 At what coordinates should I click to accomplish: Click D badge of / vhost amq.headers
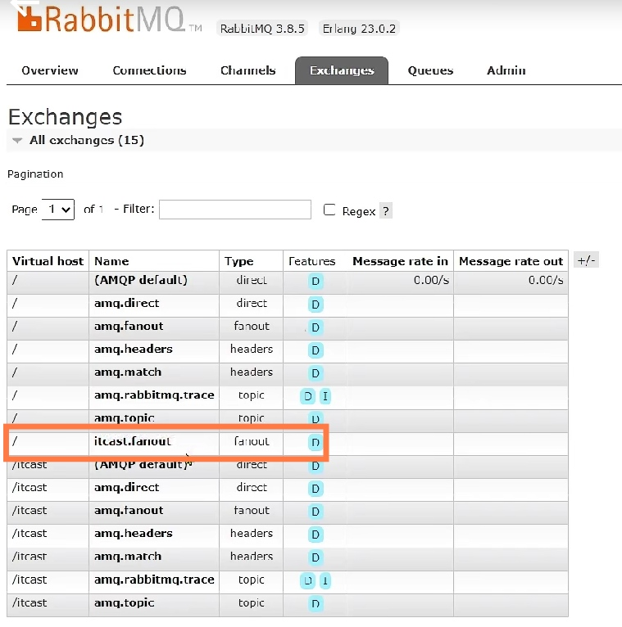(316, 350)
